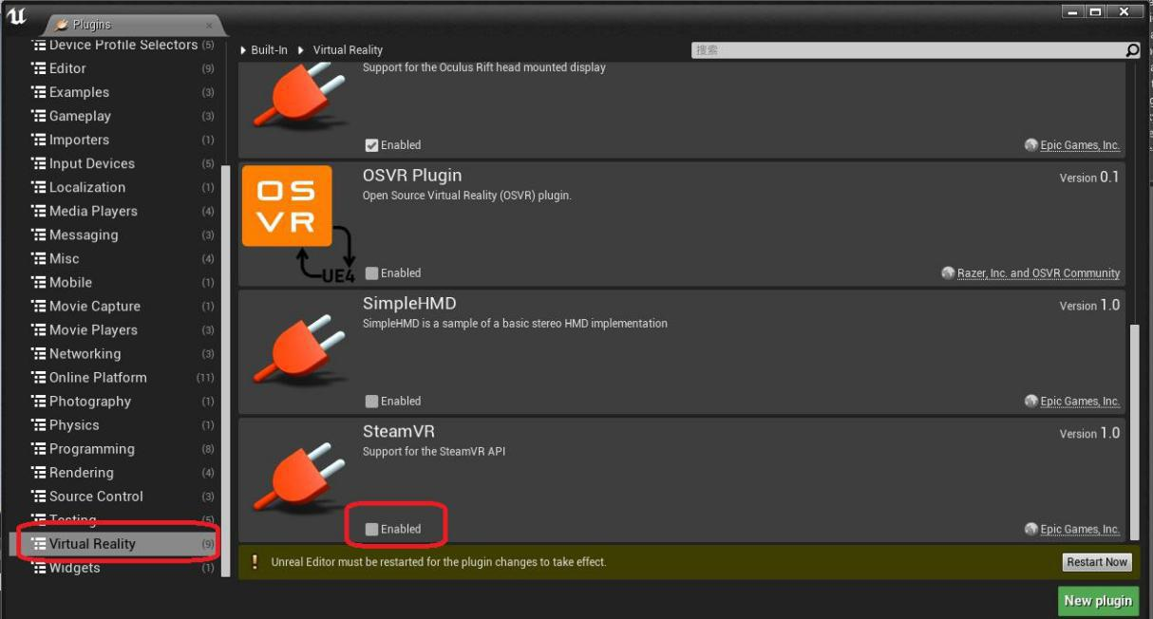Disable the Oculus Rift plugin's Enabled checkbox
The width and height of the screenshot is (1153, 619).
coord(371,145)
